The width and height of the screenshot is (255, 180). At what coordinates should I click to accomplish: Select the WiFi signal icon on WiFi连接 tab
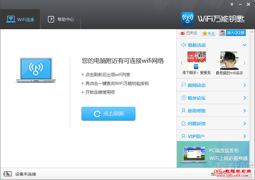tap(10, 19)
